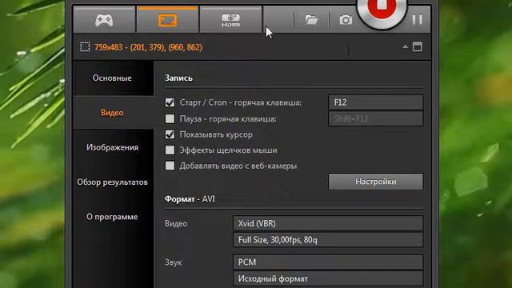Uncheck Старт / Стоп hotkey checkbox

(x=170, y=102)
